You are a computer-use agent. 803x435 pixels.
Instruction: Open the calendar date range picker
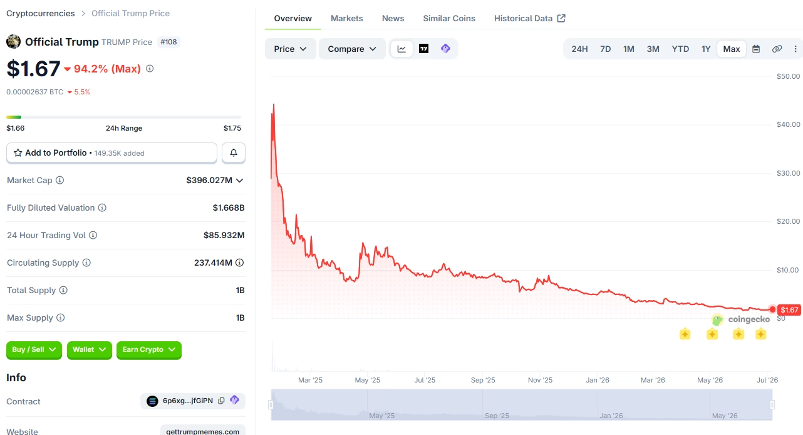click(756, 49)
